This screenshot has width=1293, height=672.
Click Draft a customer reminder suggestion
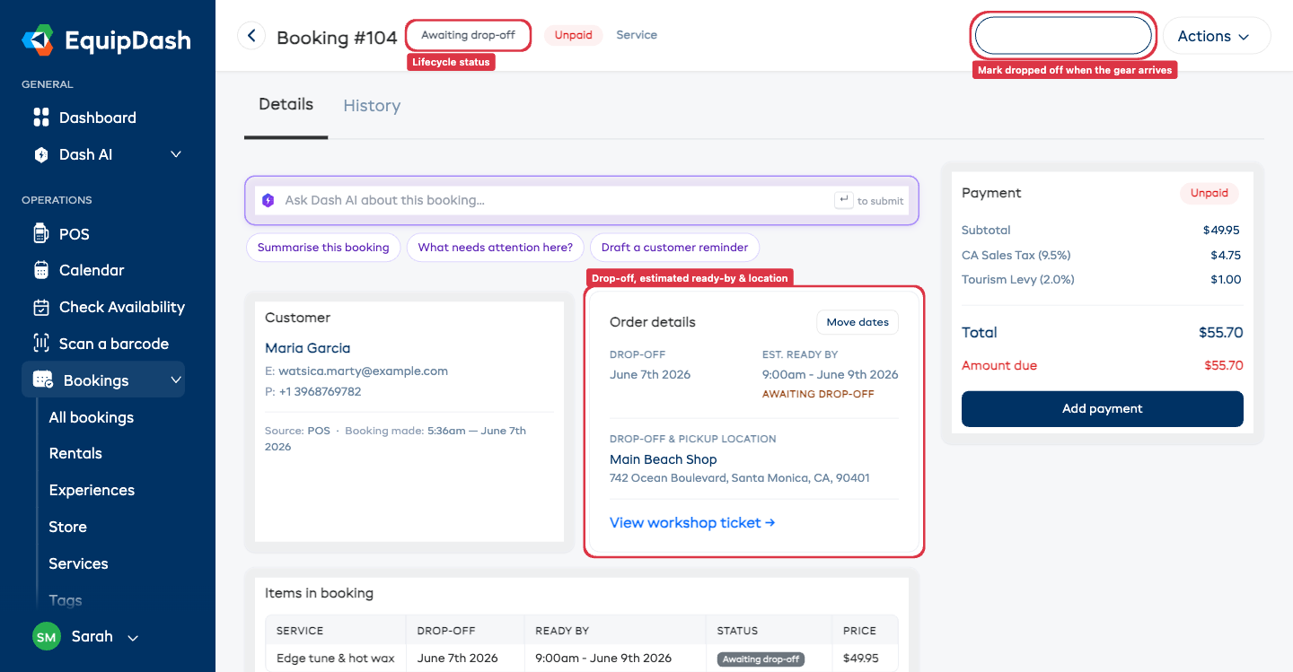coord(674,248)
